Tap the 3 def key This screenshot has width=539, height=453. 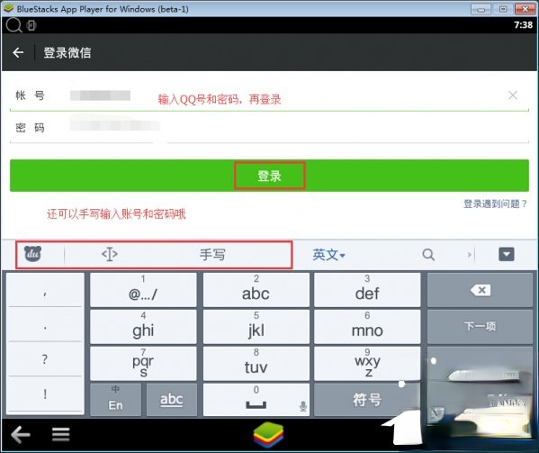[367, 290]
